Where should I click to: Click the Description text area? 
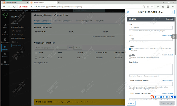coord(151,69)
